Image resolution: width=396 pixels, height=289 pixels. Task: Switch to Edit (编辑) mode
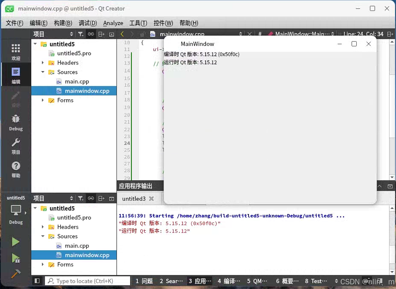point(16,75)
